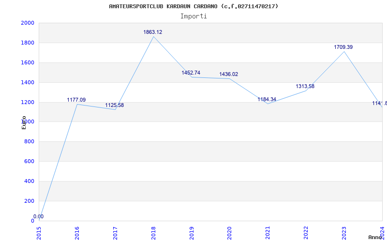387x242 pixels.
Task: Click the 600 y-axis tick label
Action: click(30, 162)
